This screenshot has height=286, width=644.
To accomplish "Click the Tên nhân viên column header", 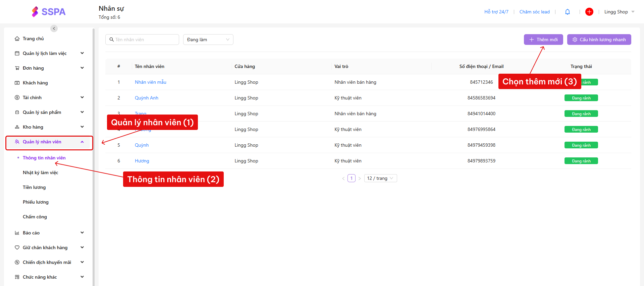I will [x=150, y=67].
